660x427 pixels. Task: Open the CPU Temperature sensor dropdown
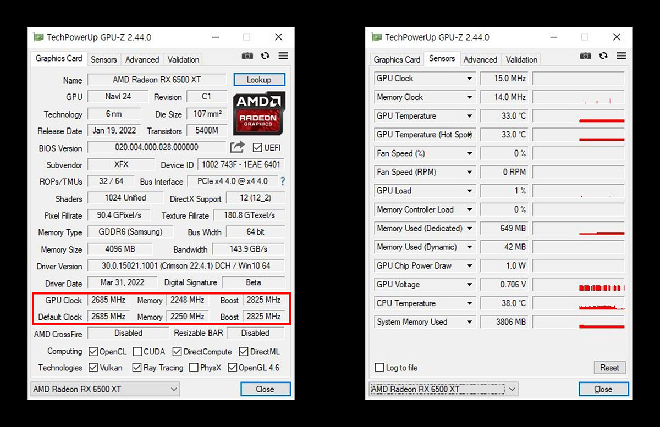(469, 303)
